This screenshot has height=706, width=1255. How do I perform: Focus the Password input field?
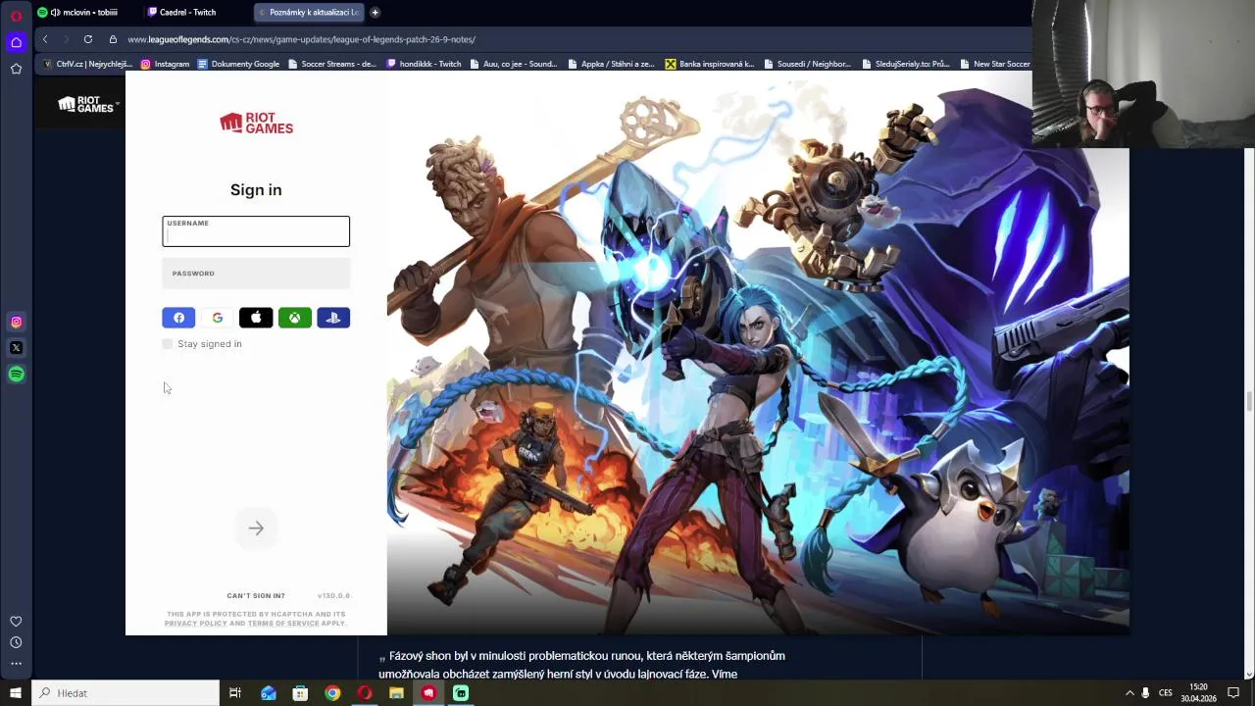(x=256, y=274)
